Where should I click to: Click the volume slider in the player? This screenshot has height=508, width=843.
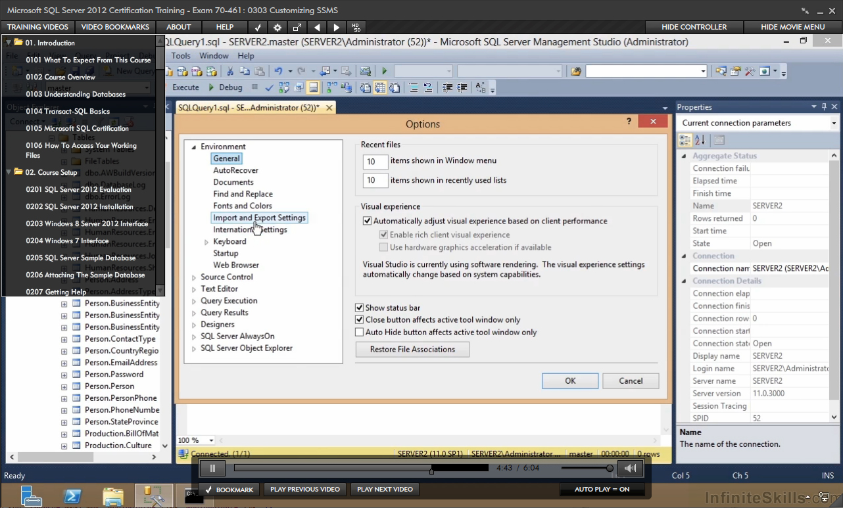587,469
